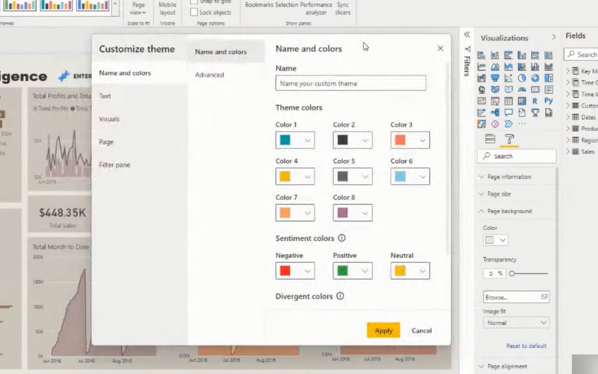Select the Pie chart visual
598x374 pixels.
(522, 78)
